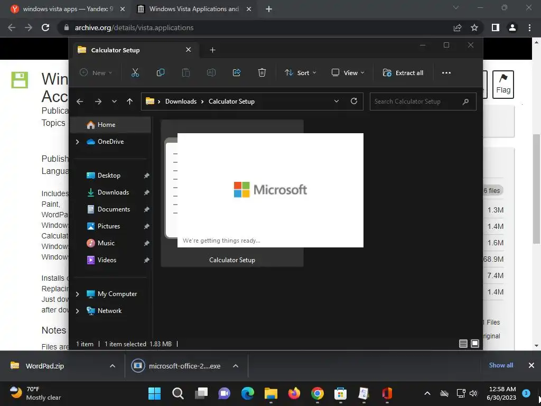The height and width of the screenshot is (406, 541).
Task: Open Desktop in Quick access
Action: pyautogui.click(x=109, y=176)
